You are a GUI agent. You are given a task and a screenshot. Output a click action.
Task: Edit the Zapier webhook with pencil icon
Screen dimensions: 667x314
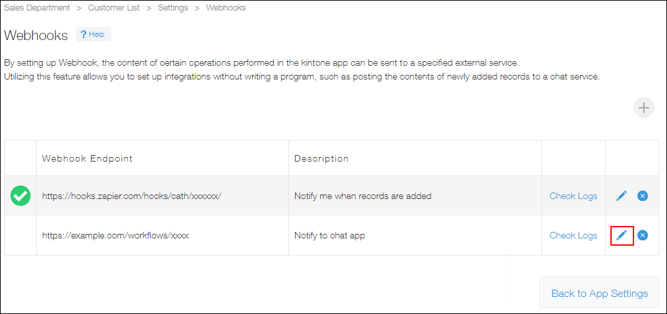coord(622,196)
